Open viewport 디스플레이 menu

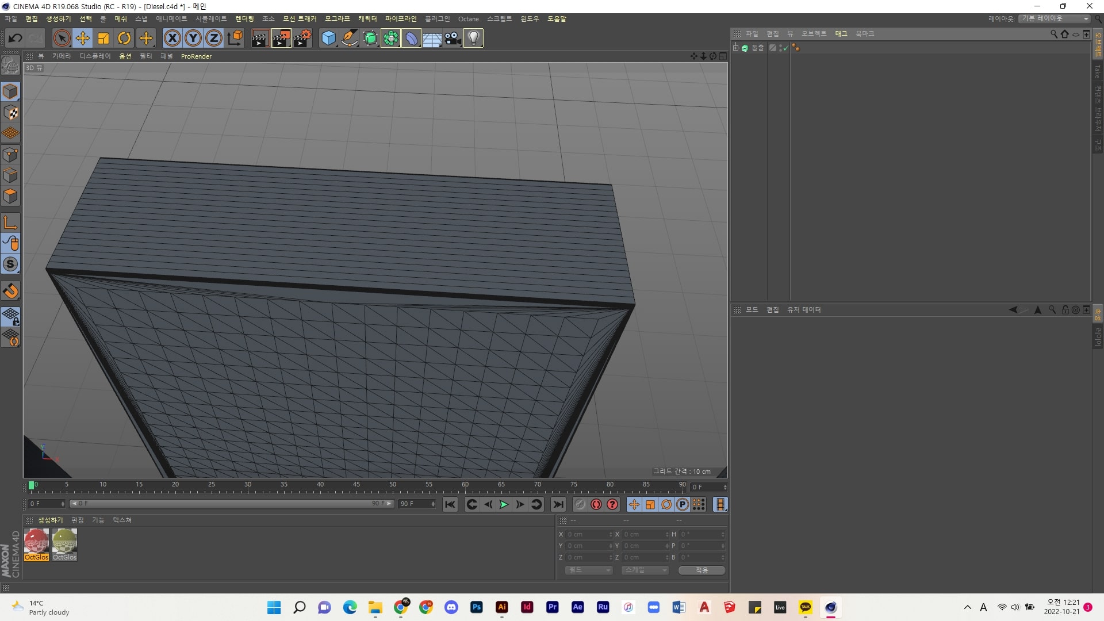tap(95, 56)
